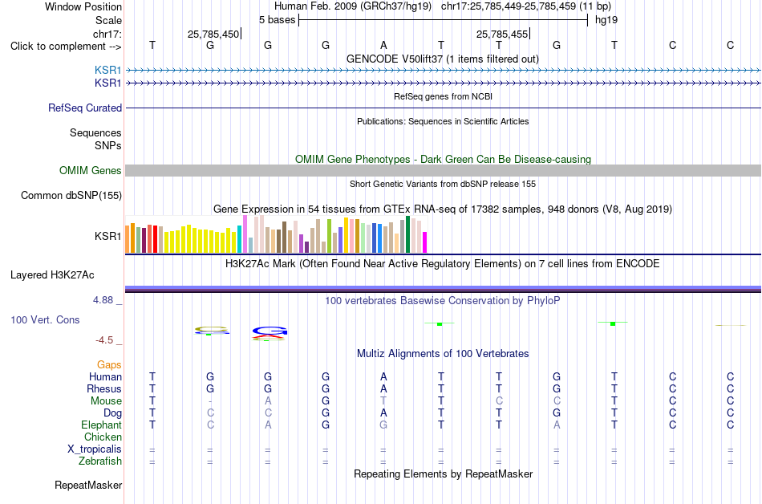Image resolution: width=762 pixels, height=504 pixels.
Task: Select the Mouse alignment row label
Action: [x=106, y=401]
